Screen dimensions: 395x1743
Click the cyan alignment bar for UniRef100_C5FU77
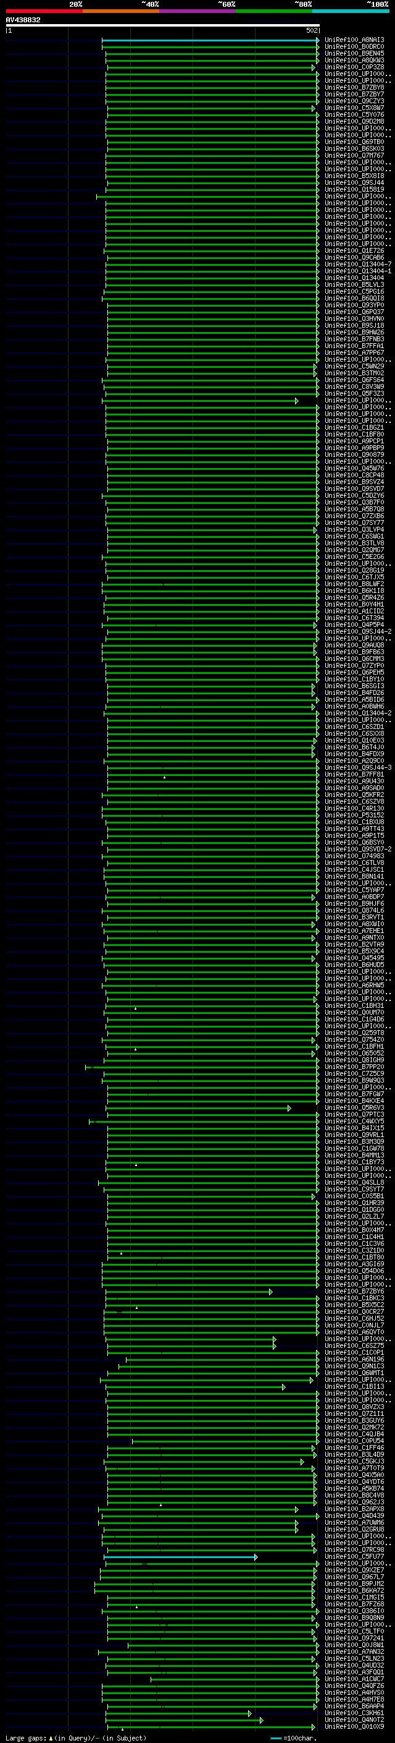180,1557
